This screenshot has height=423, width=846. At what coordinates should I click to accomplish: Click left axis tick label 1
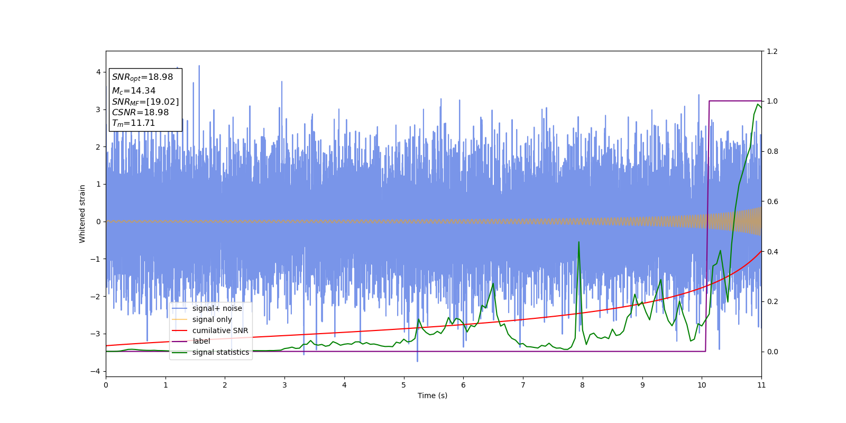tap(98, 184)
